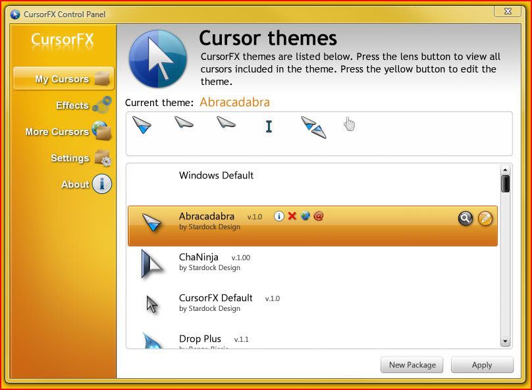Click the New Package button

pyautogui.click(x=412, y=365)
